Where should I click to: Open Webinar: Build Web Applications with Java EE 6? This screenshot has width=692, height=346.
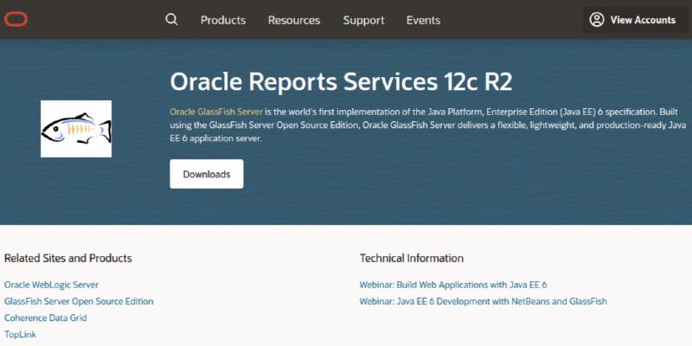pyautogui.click(x=453, y=285)
